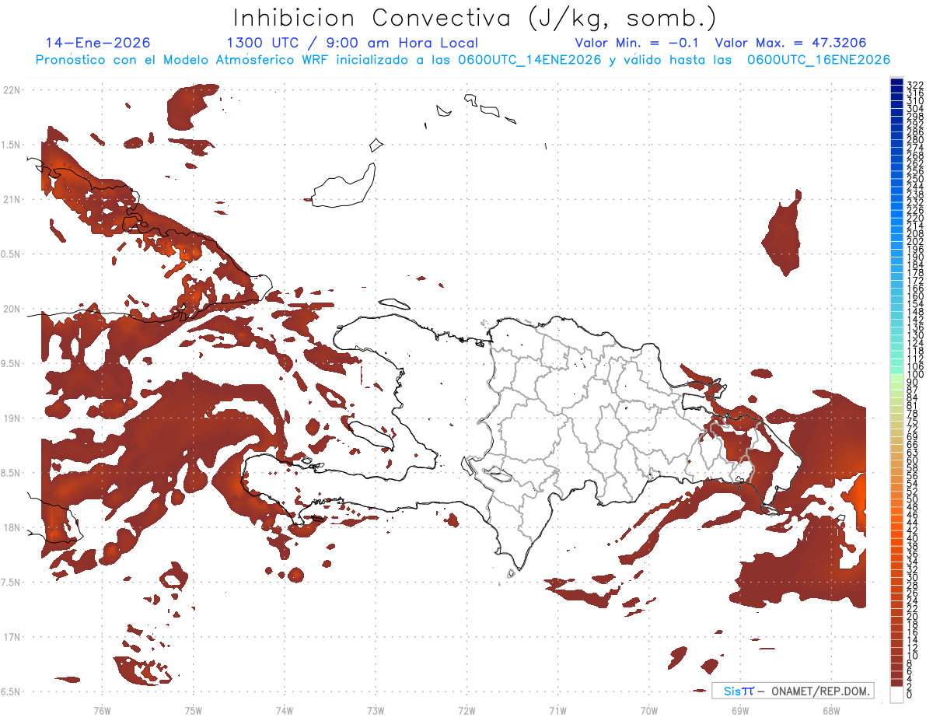Click the '74W' longitude label
Screen dimensions: 933x721
point(285,710)
